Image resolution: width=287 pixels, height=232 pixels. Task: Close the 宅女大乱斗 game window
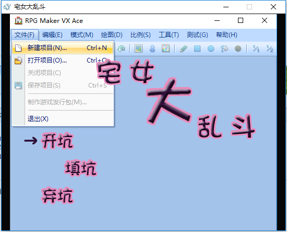(x=273, y=7)
